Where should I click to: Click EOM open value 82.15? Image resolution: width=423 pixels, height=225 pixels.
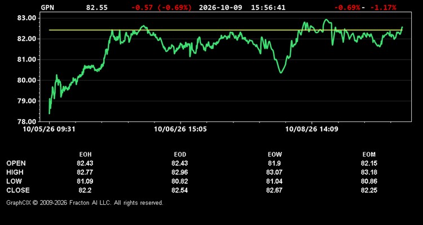369,163
